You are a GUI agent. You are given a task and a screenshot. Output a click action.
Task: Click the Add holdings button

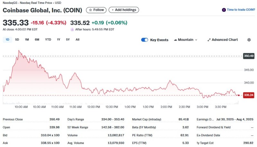[124, 10]
